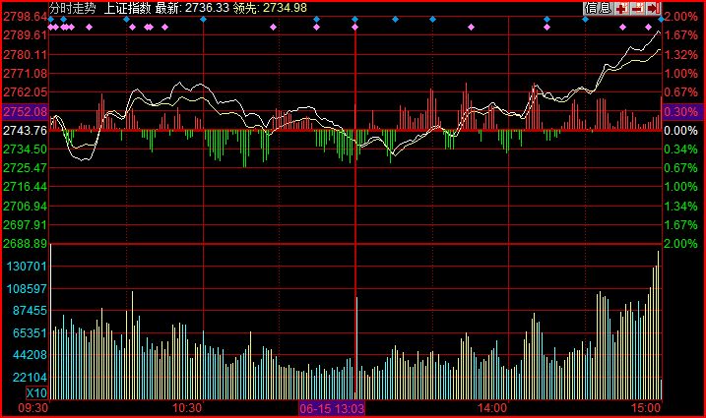
Task: Click the 14:00 time axis label
Action: 492,407
